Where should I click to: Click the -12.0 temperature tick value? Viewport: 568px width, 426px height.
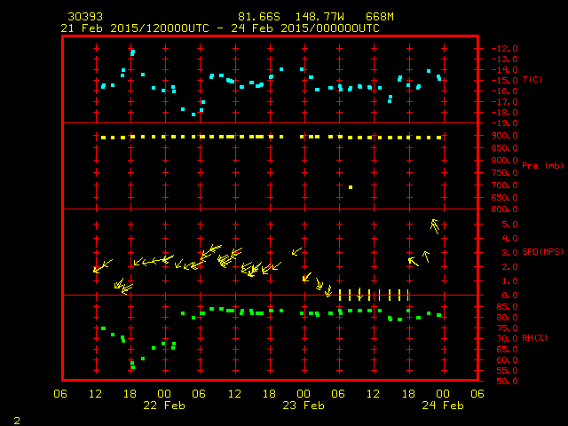(x=504, y=49)
